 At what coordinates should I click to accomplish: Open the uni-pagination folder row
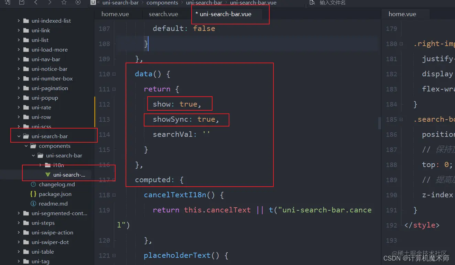[47, 88]
